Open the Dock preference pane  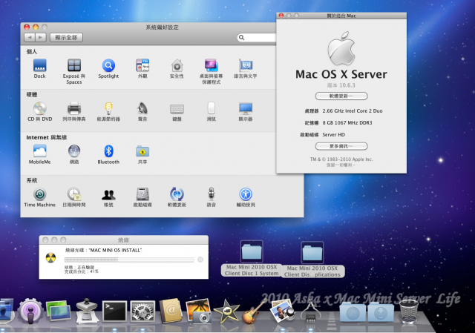(x=39, y=68)
